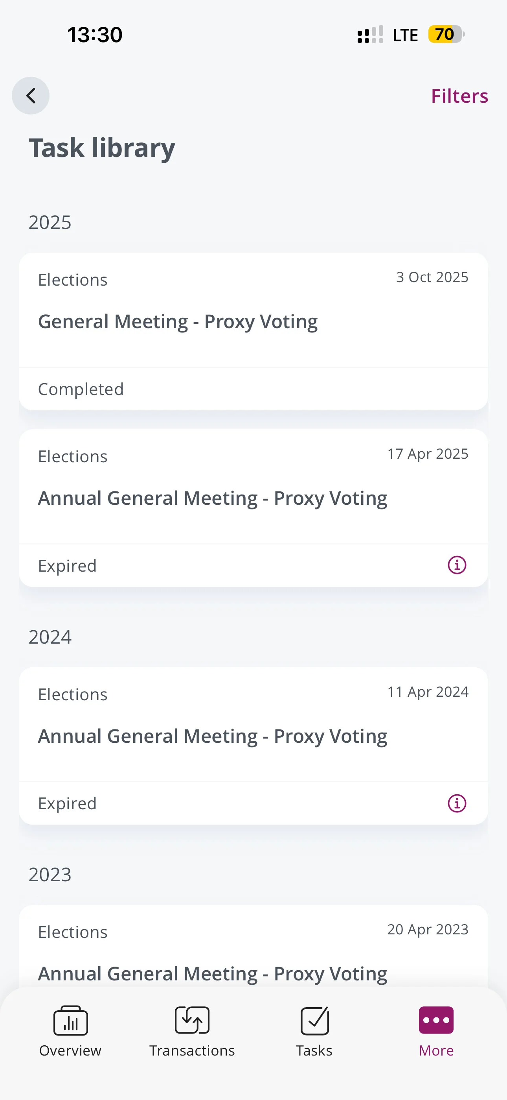Tap the Task library heading
The width and height of the screenshot is (507, 1100).
point(102,148)
